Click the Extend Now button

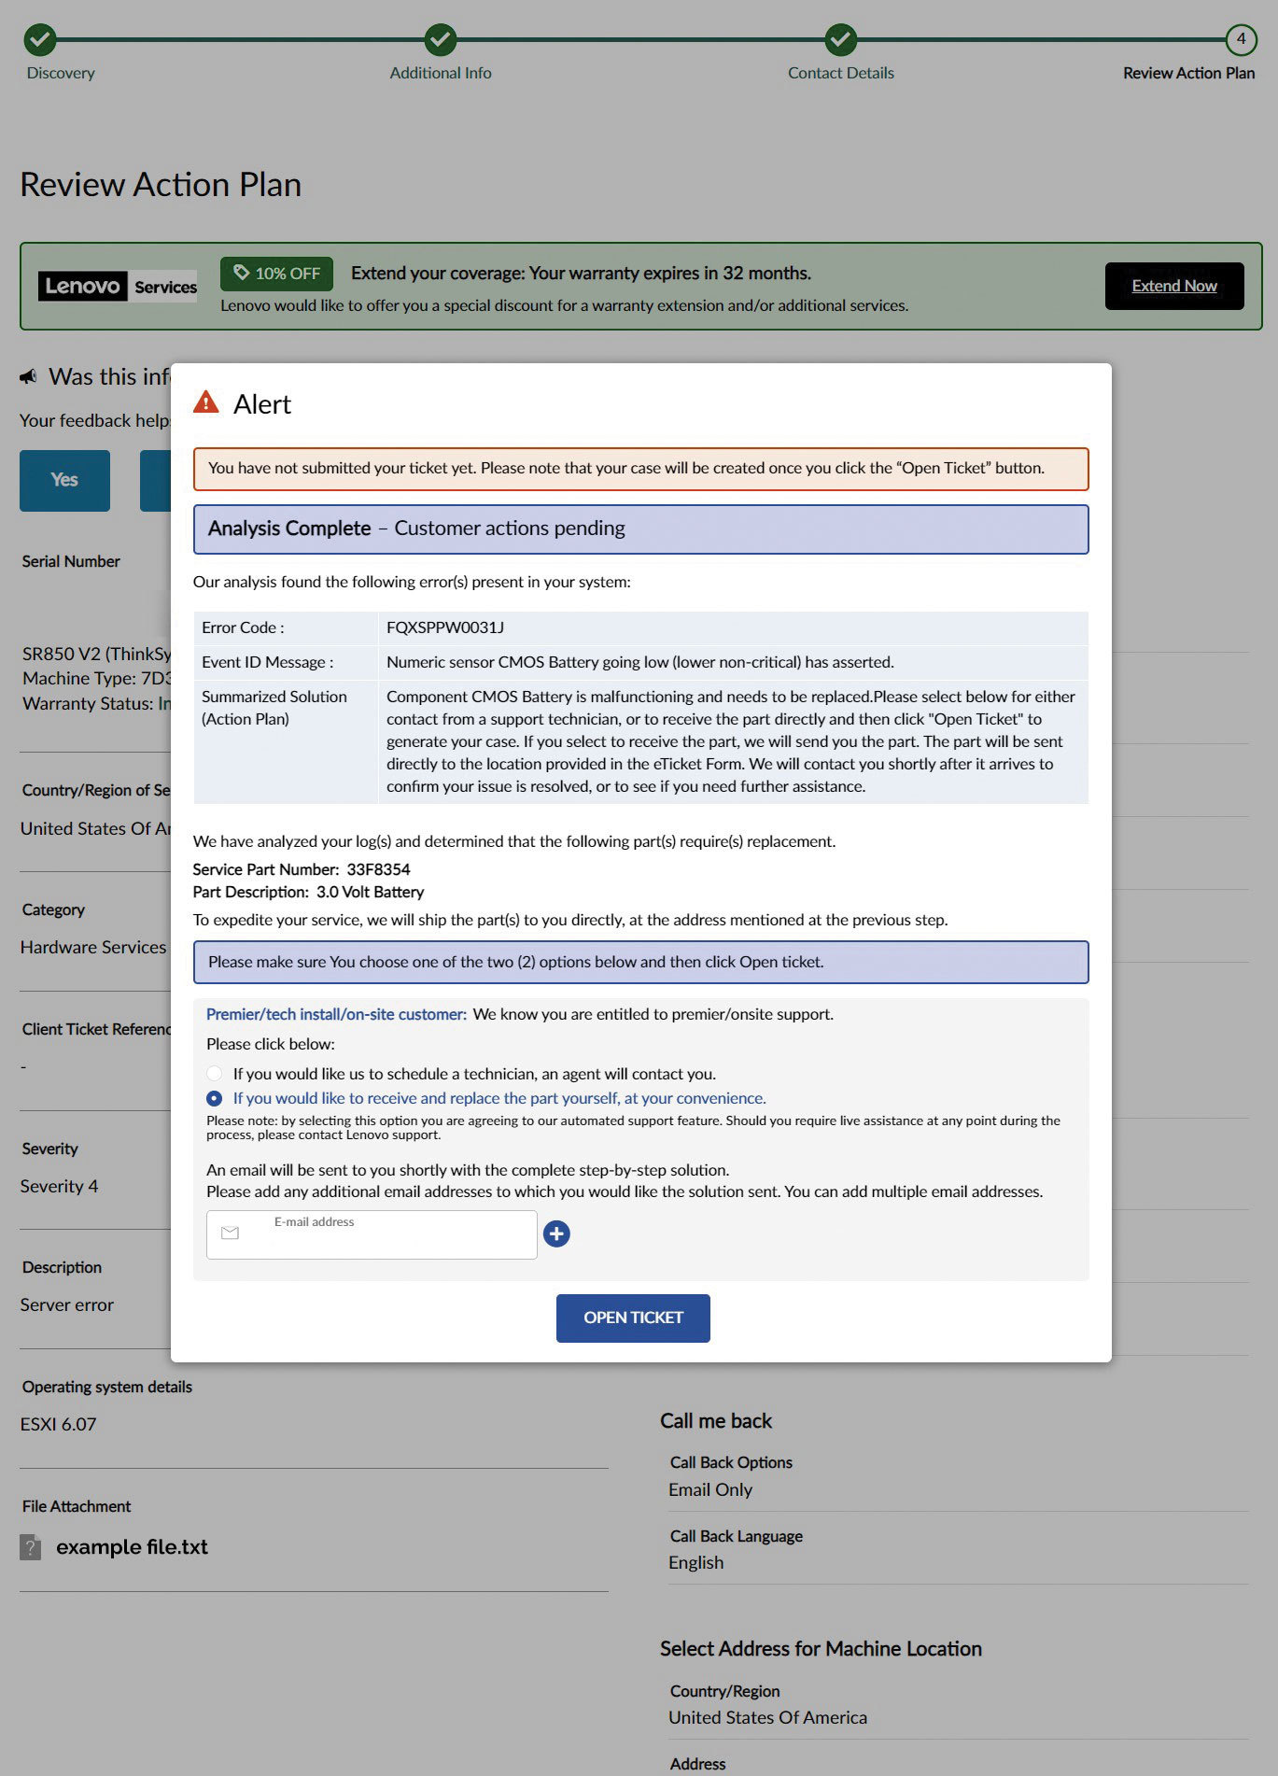tap(1174, 286)
